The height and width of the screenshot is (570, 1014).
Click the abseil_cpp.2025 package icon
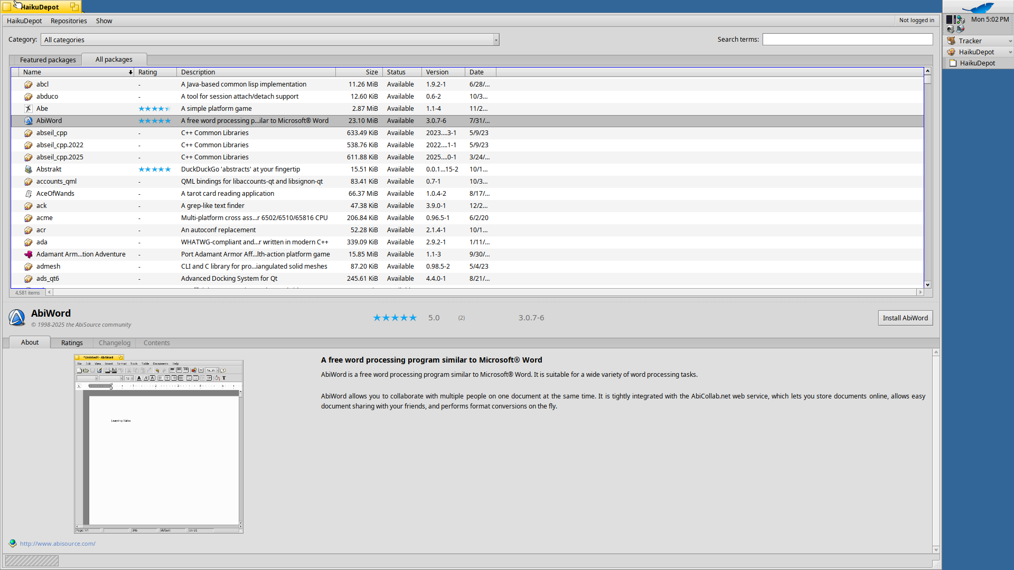click(29, 157)
